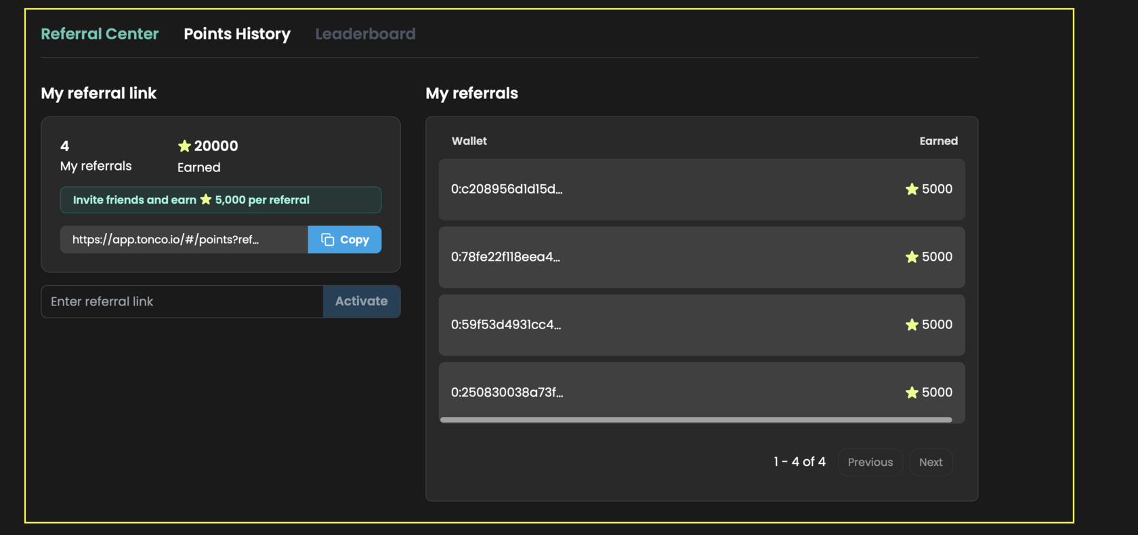The height and width of the screenshot is (535, 1138).
Task: Click the Wallet column header
Action: pos(469,141)
